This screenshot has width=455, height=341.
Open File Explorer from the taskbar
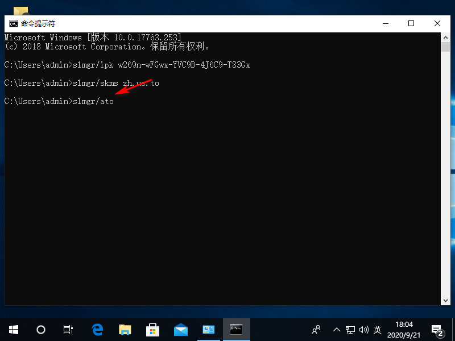125,330
